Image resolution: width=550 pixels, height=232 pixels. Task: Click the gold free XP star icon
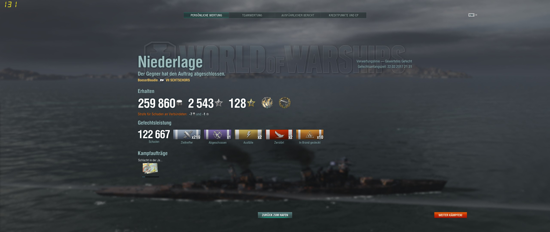251,103
